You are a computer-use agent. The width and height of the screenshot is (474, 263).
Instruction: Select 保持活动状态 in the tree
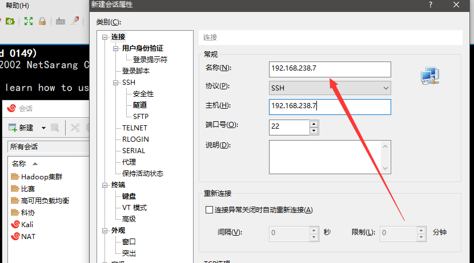pyautogui.click(x=143, y=174)
